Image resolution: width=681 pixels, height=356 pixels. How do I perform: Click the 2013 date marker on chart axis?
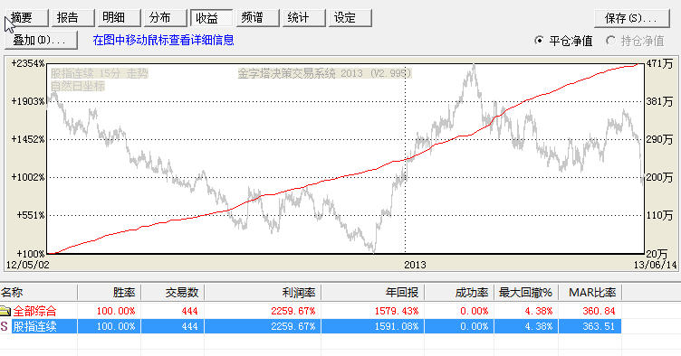coord(415,265)
